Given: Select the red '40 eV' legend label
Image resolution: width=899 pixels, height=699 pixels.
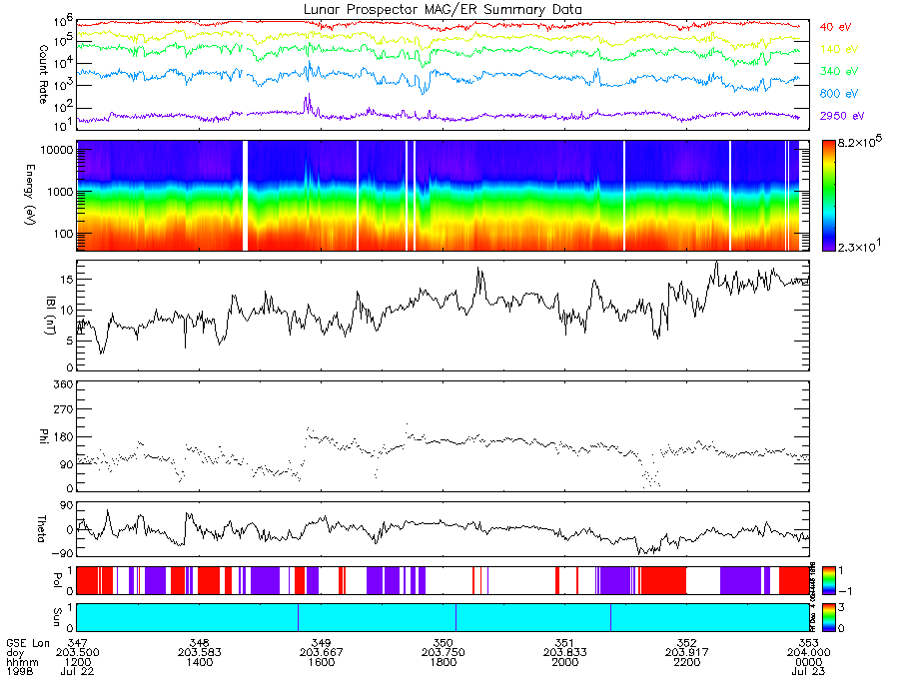Looking at the screenshot, I should coord(835,27).
